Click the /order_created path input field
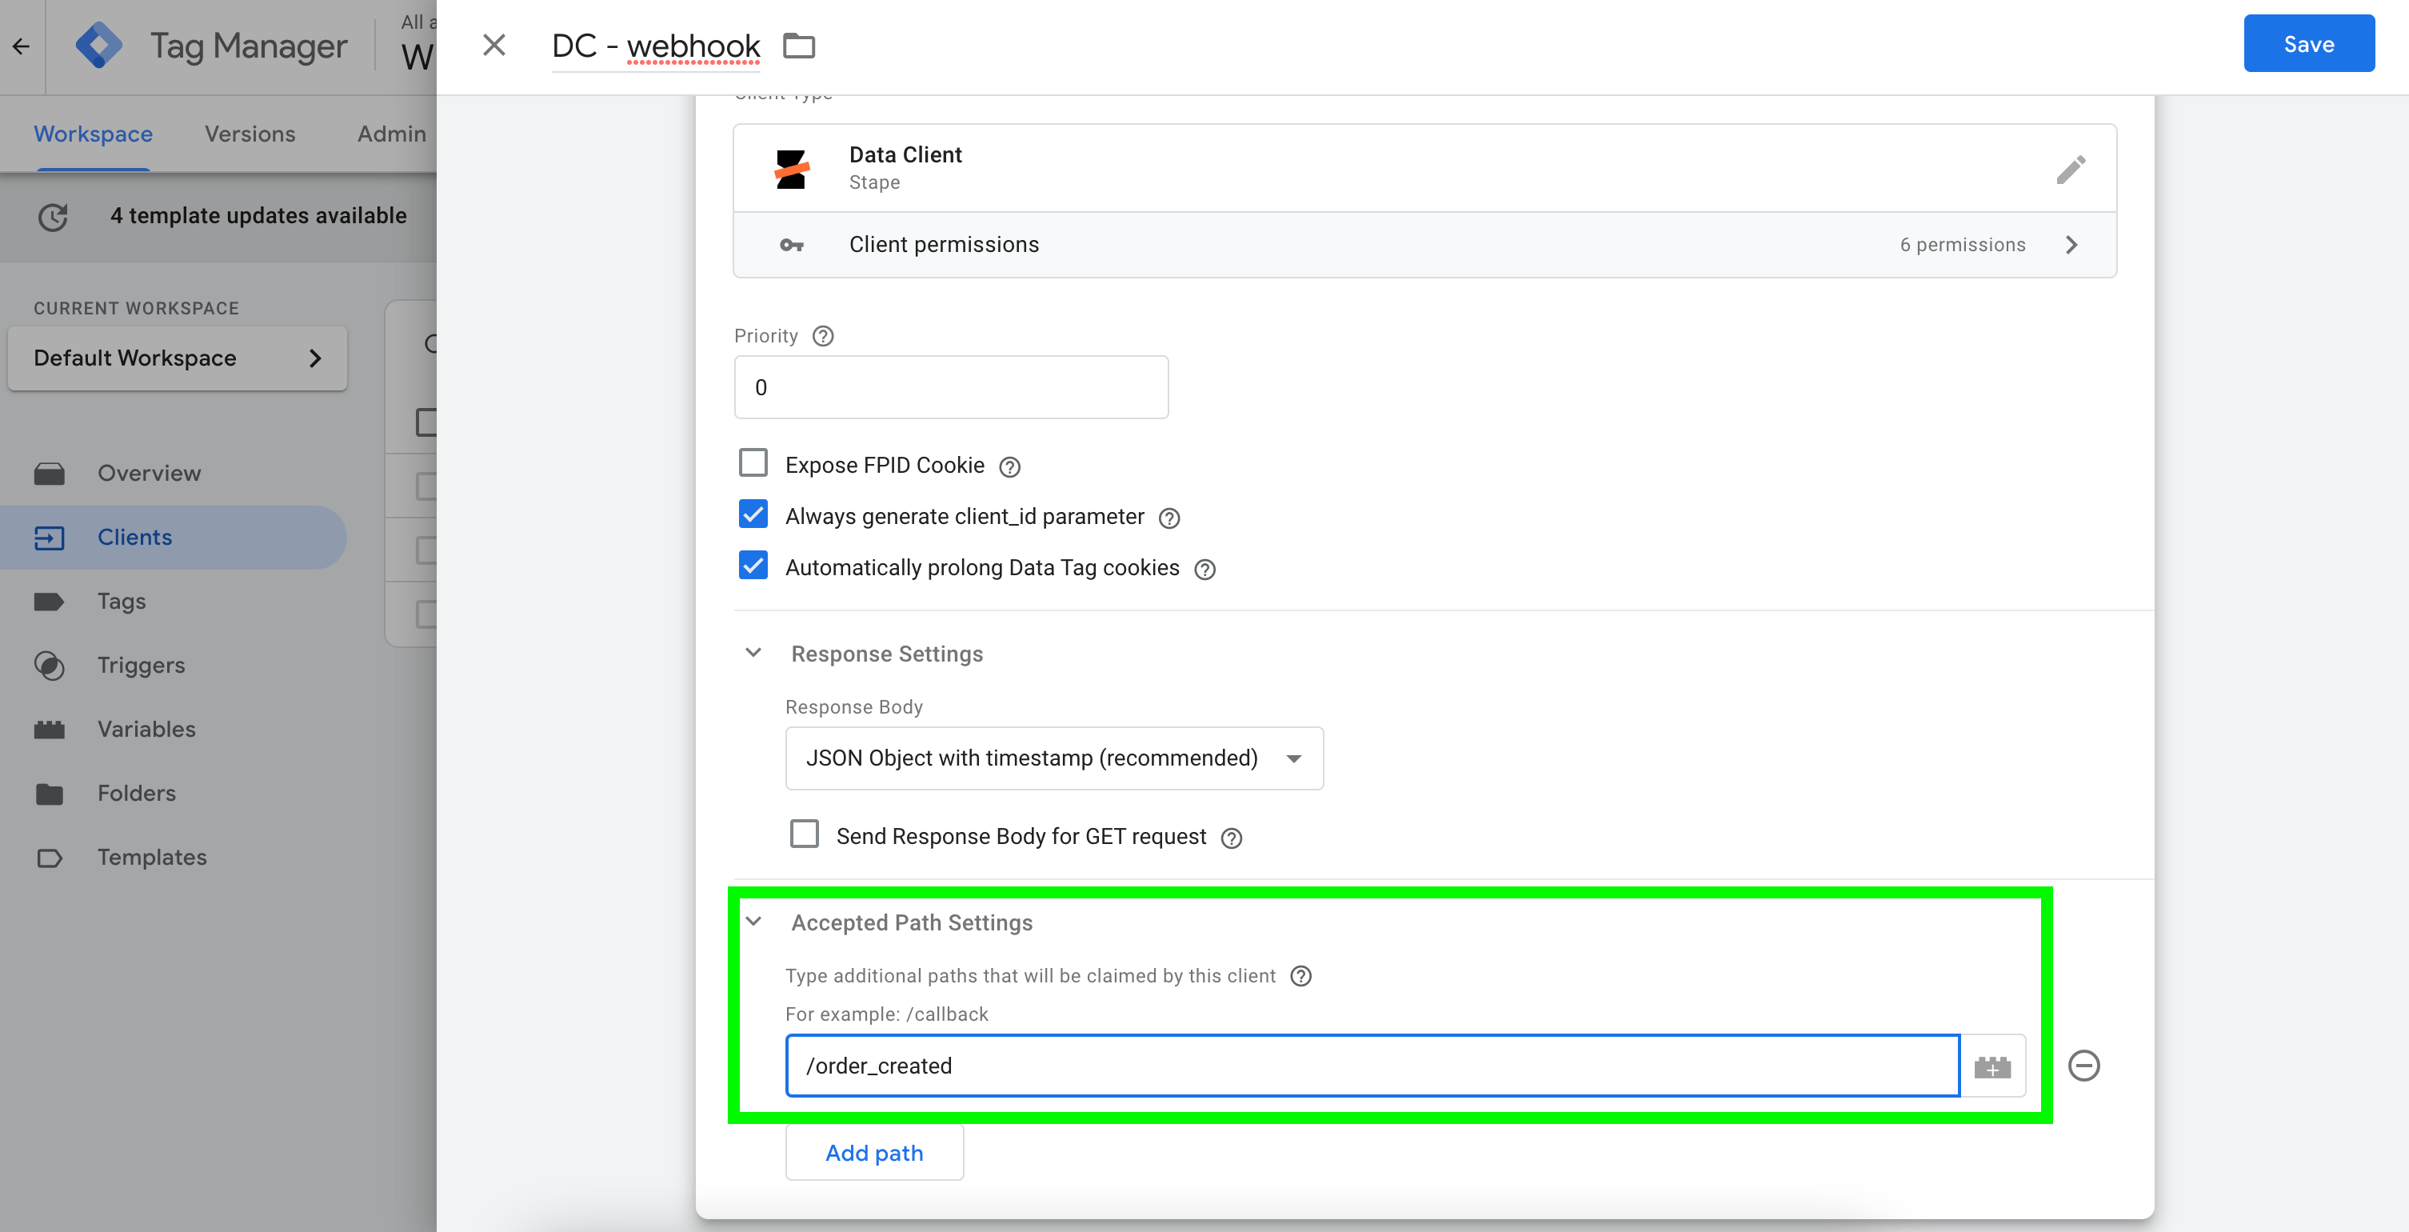The image size is (2409, 1232). [1372, 1066]
